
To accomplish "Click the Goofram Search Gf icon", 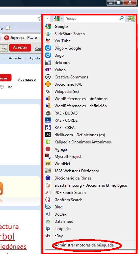I will [48, 200].
